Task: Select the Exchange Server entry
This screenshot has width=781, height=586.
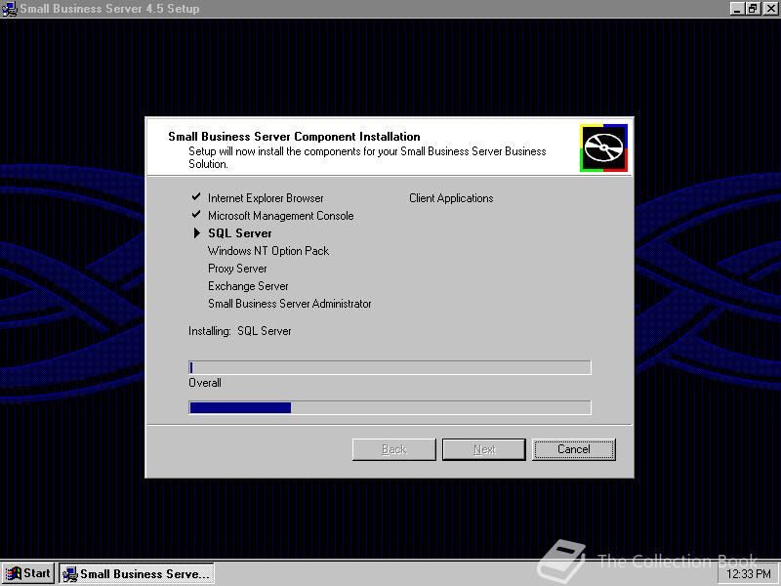Action: (248, 286)
